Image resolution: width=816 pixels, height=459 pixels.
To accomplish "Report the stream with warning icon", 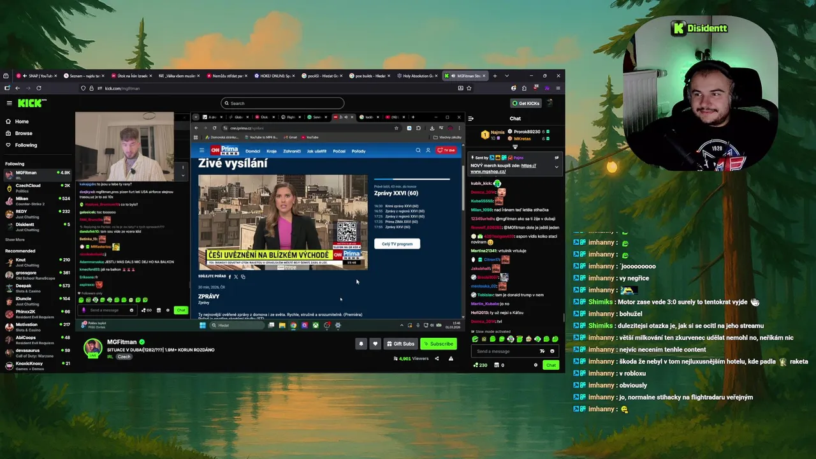I will point(451,358).
